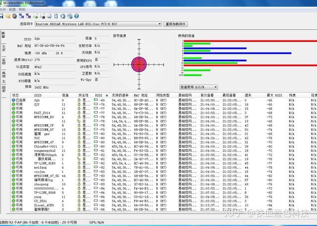Sort by 最大 RSSI column header

point(274,95)
